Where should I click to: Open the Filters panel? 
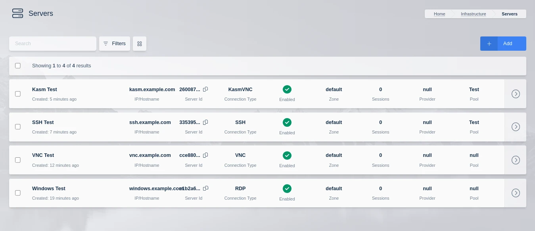point(115,44)
